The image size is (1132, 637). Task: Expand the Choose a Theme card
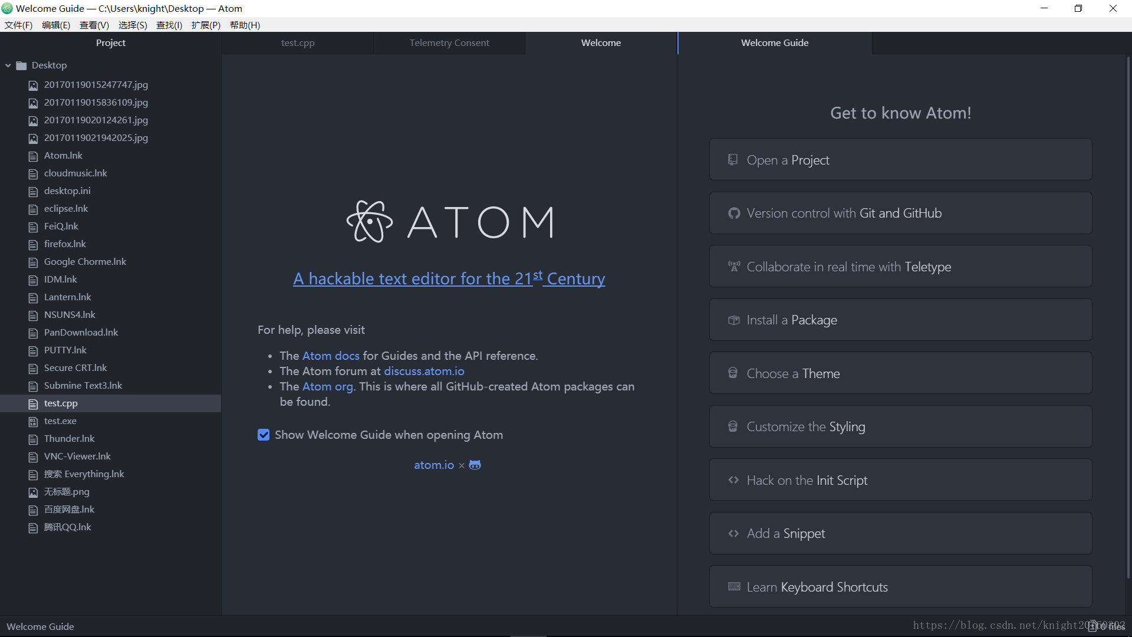click(x=900, y=373)
